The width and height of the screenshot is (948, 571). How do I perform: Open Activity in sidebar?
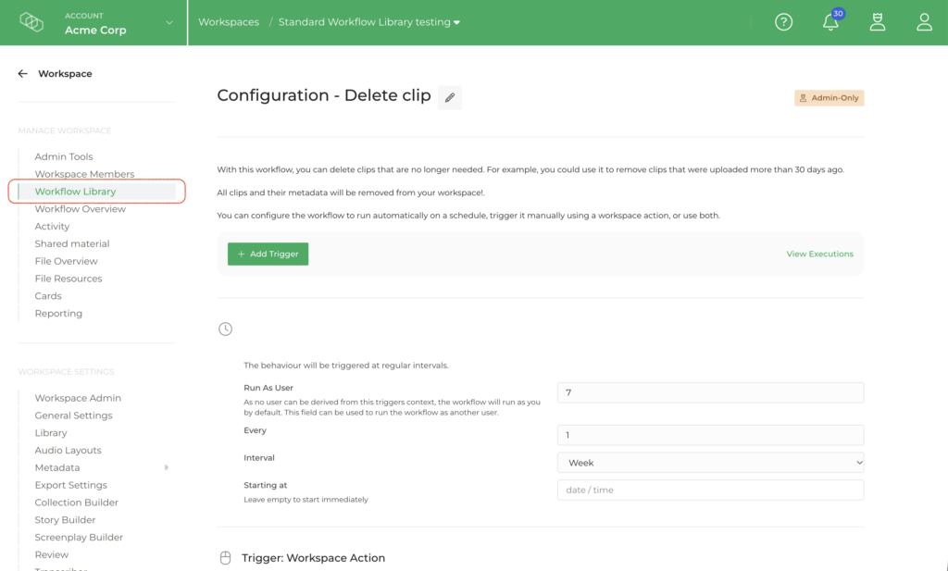point(52,227)
